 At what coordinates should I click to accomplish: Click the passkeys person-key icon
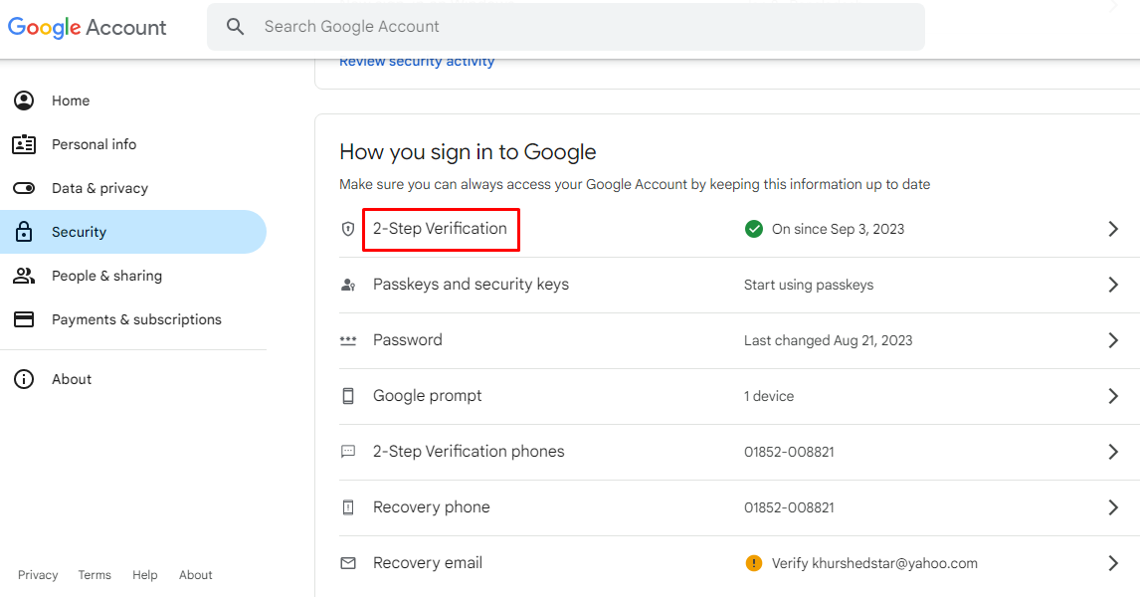pos(348,285)
